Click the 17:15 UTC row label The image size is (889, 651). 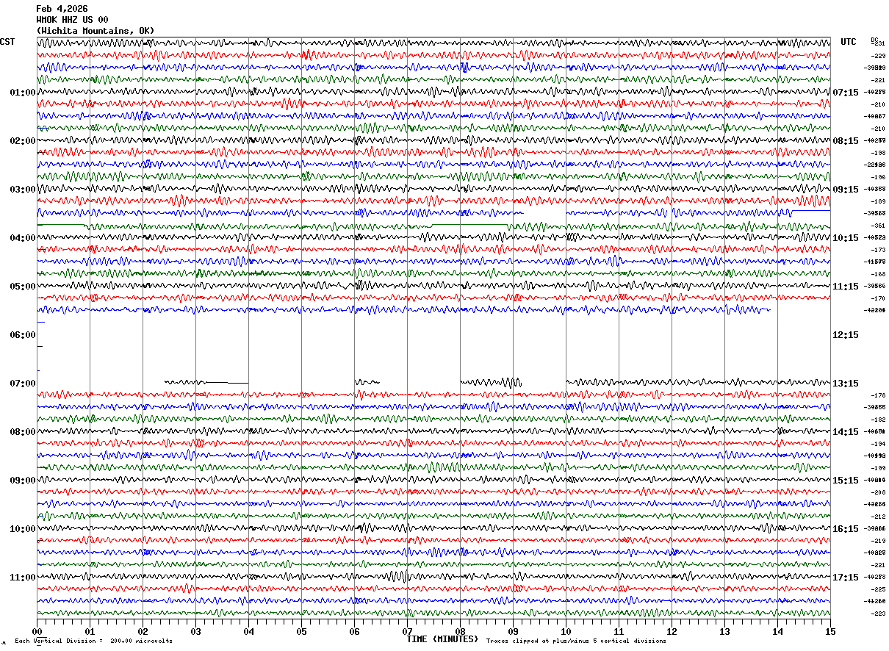tap(846, 578)
